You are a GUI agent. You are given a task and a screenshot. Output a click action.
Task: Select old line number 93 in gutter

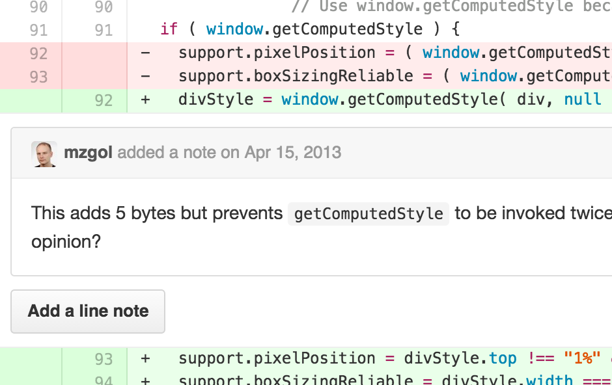coord(38,77)
